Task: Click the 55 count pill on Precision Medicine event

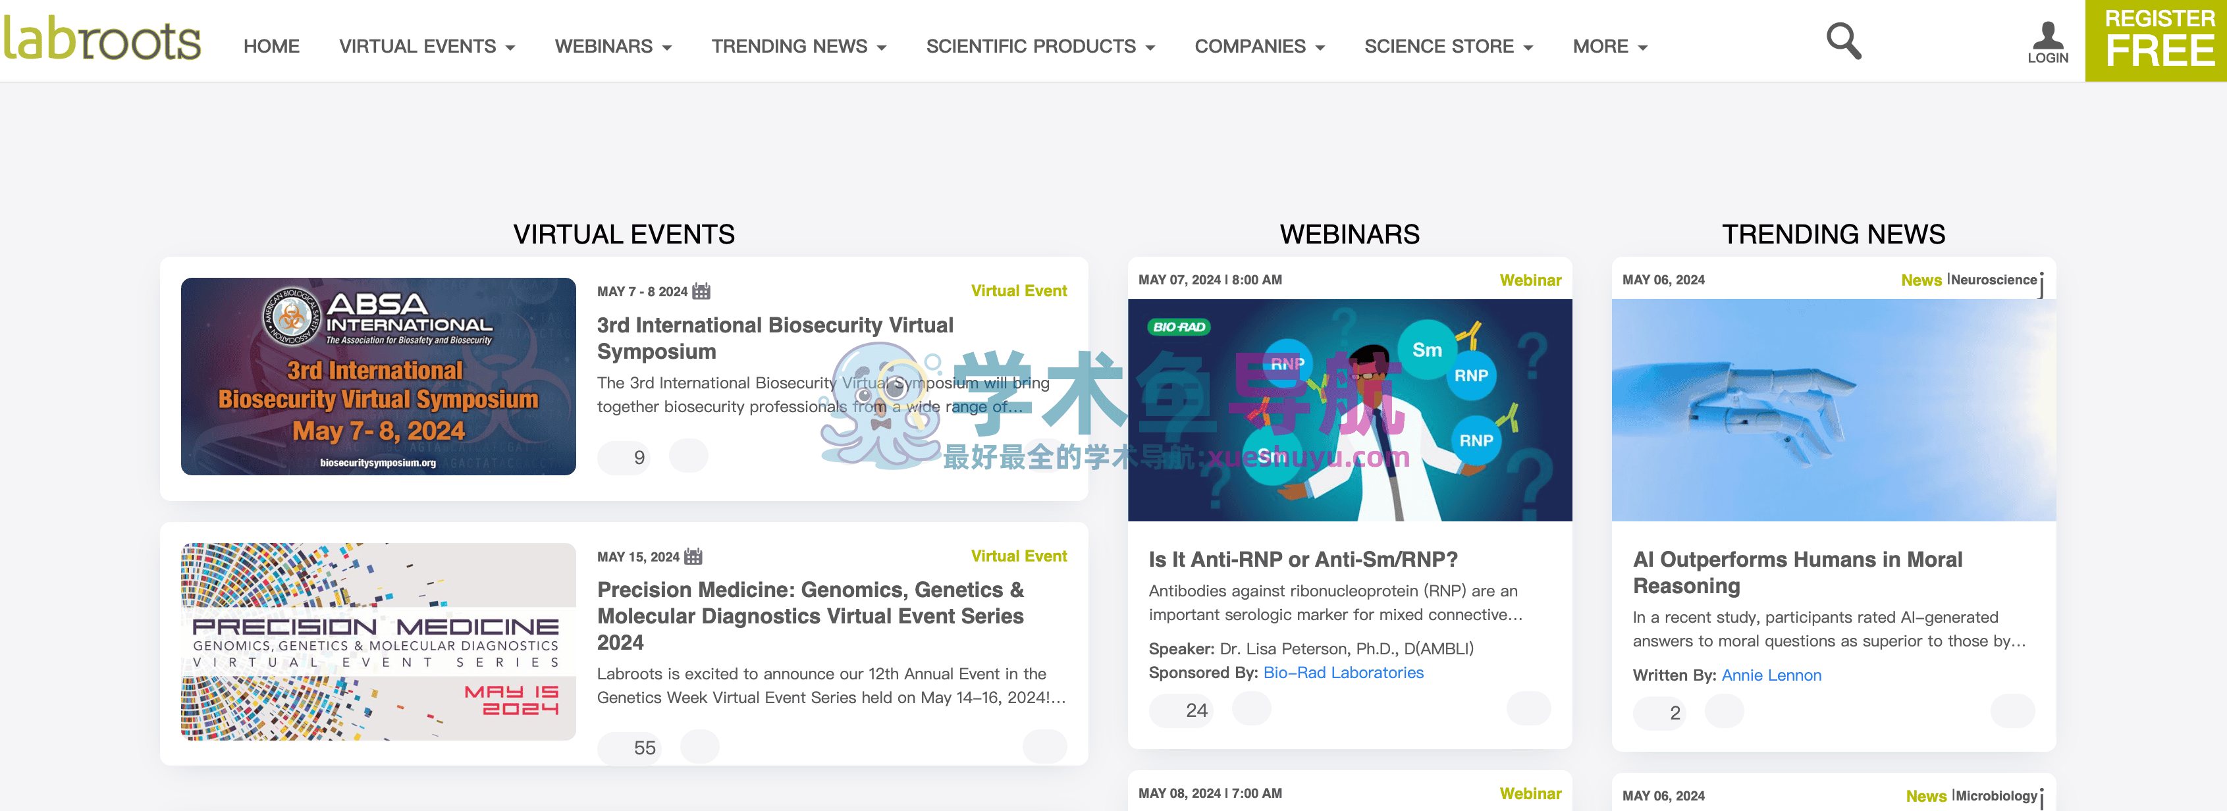Action: [630, 747]
